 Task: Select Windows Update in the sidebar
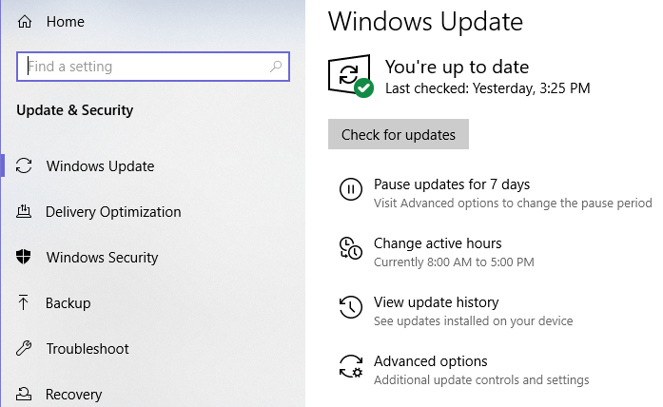pos(100,166)
